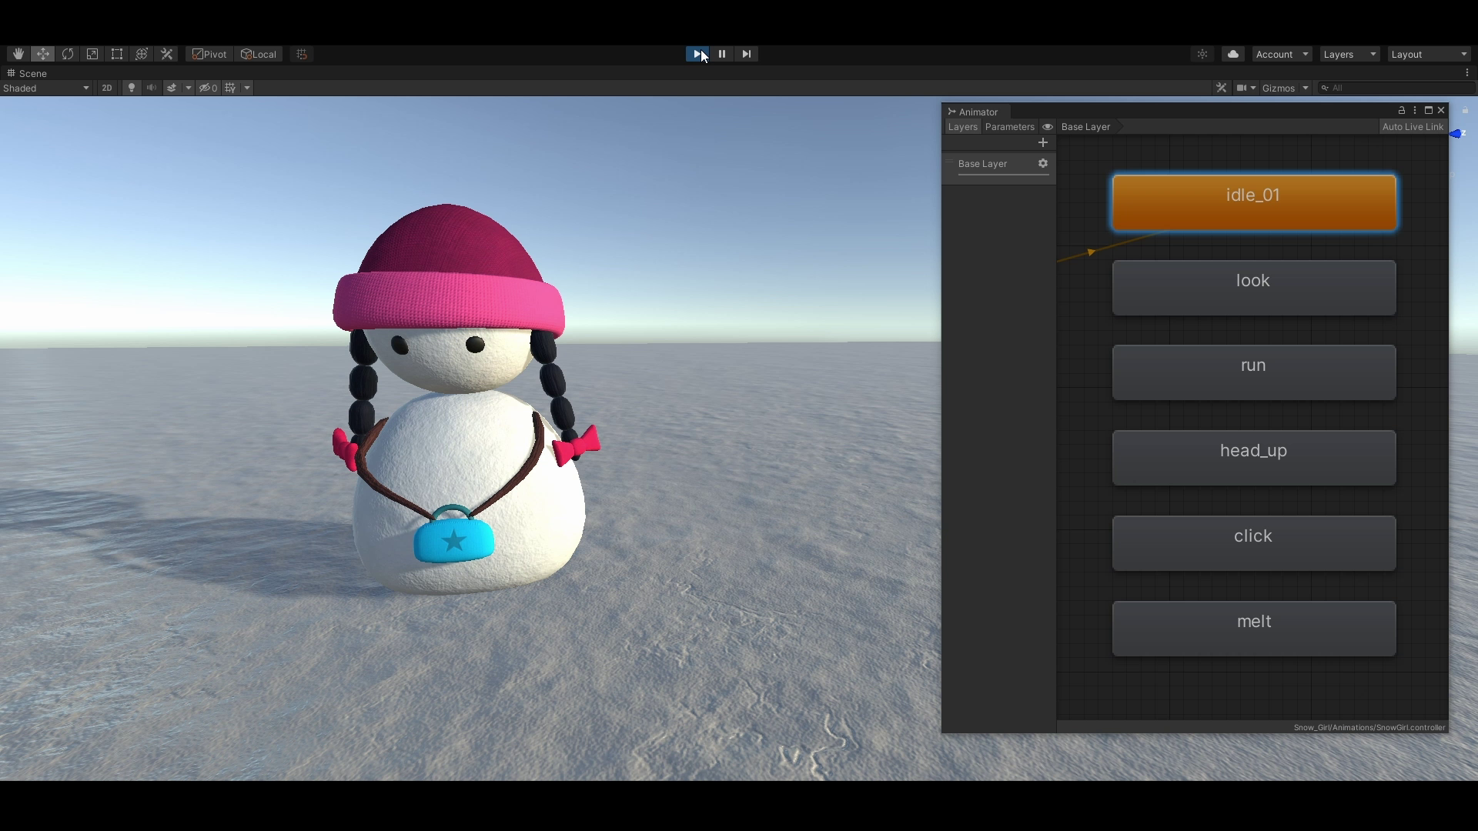This screenshot has height=831, width=1478.
Task: Click Base Layer breadcrumb
Action: pos(1085,127)
